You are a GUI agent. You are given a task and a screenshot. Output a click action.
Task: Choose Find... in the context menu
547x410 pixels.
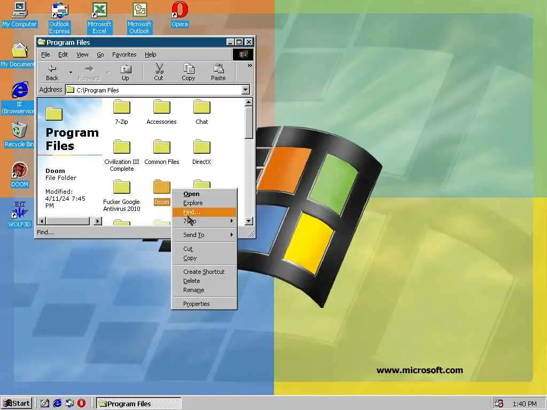pos(205,212)
